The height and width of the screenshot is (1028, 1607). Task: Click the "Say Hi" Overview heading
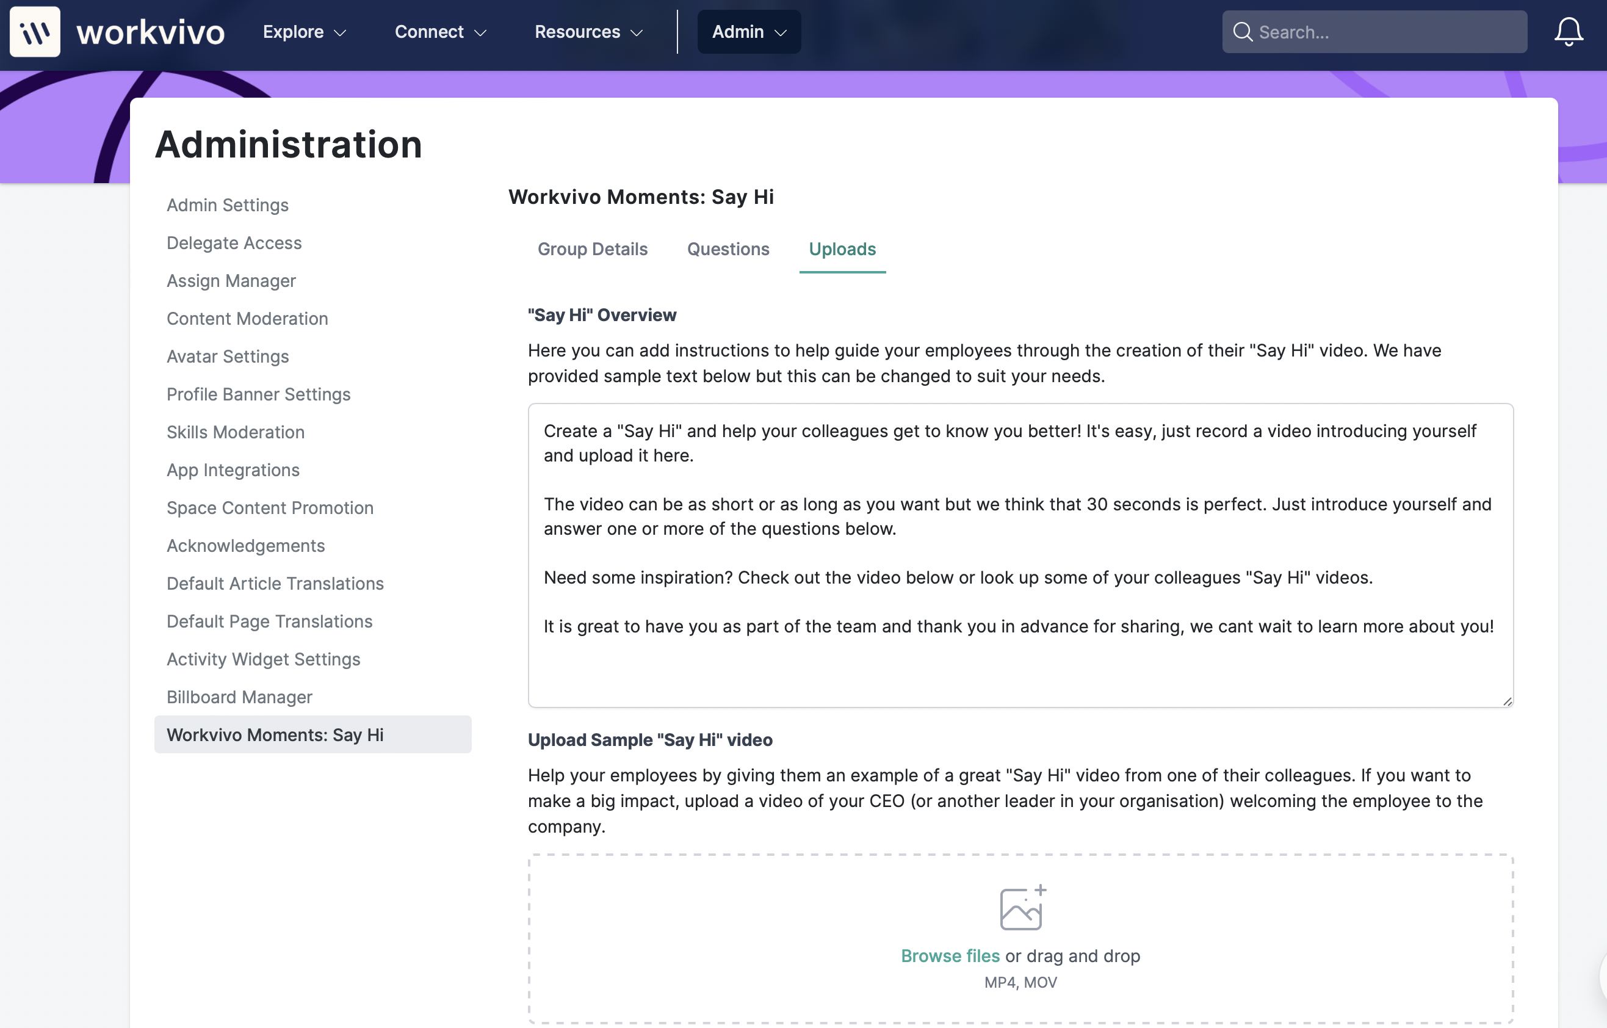(602, 314)
